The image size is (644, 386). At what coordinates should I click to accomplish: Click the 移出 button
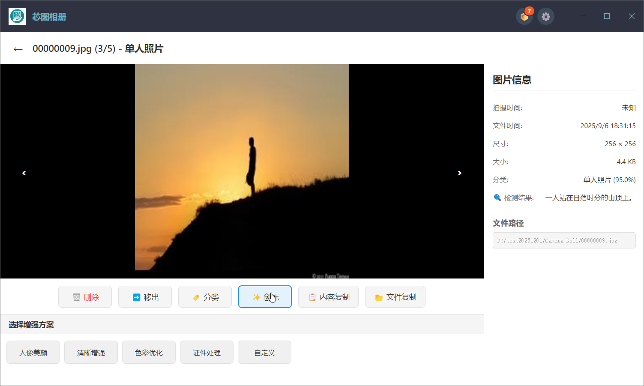pyautogui.click(x=145, y=297)
